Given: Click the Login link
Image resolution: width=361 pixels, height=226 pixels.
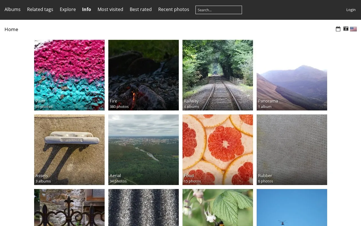Looking at the screenshot, I should [x=351, y=10].
